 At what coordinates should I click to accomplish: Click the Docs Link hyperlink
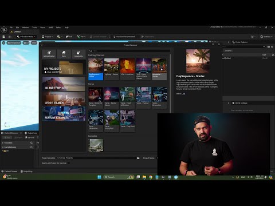click(183, 94)
